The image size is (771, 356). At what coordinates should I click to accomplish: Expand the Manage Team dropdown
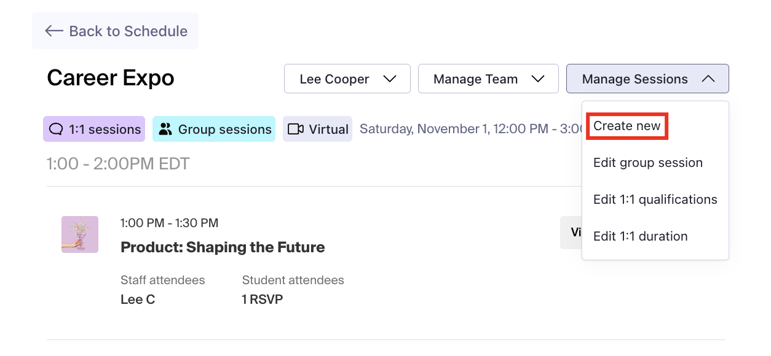coord(488,79)
